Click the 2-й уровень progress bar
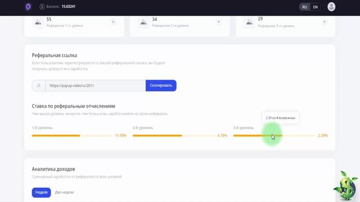 coord(174,136)
